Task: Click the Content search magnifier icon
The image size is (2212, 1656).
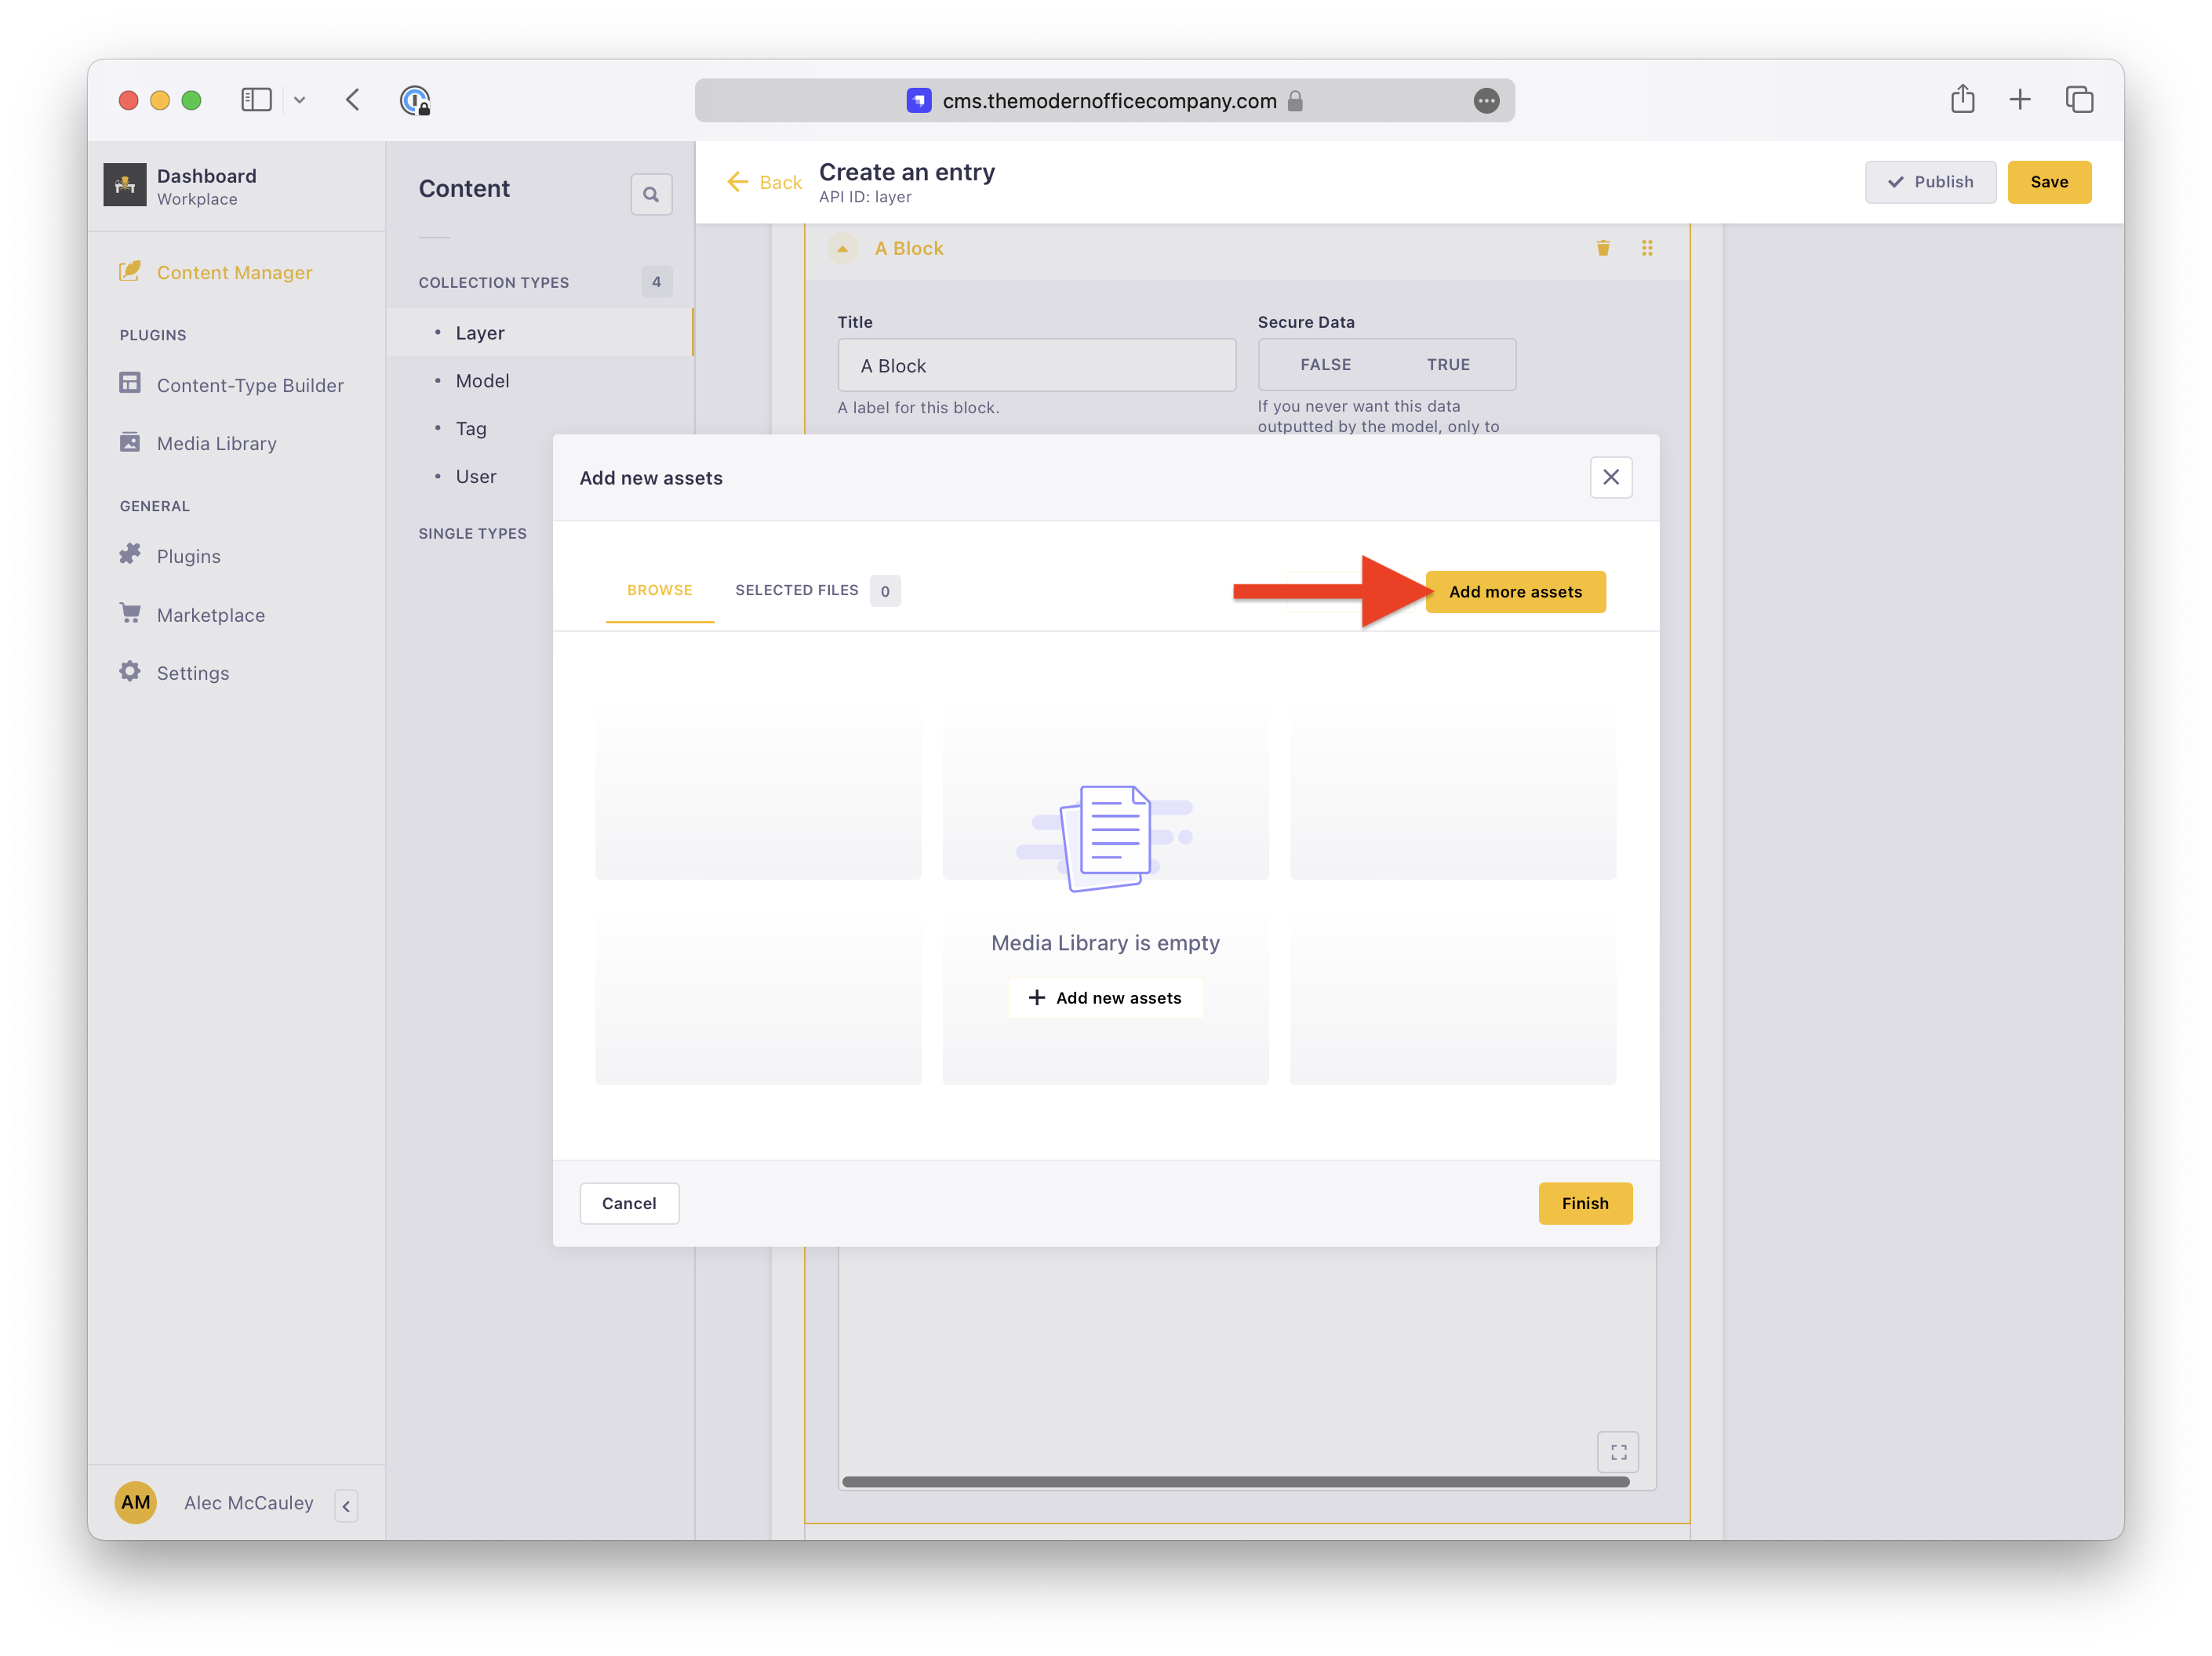Action: 651,194
